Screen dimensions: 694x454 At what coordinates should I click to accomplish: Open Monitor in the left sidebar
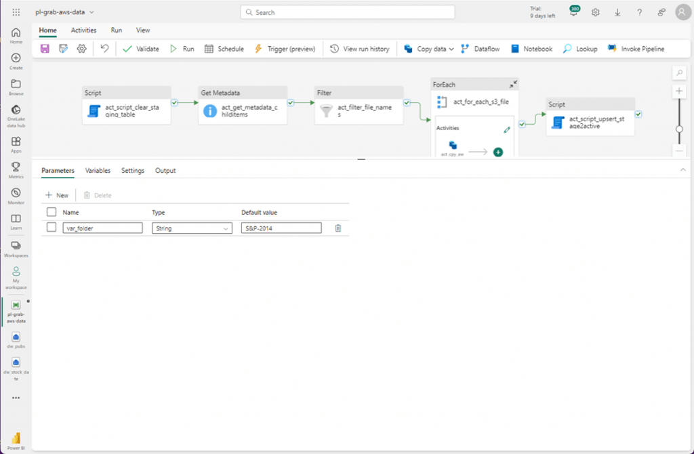16,197
